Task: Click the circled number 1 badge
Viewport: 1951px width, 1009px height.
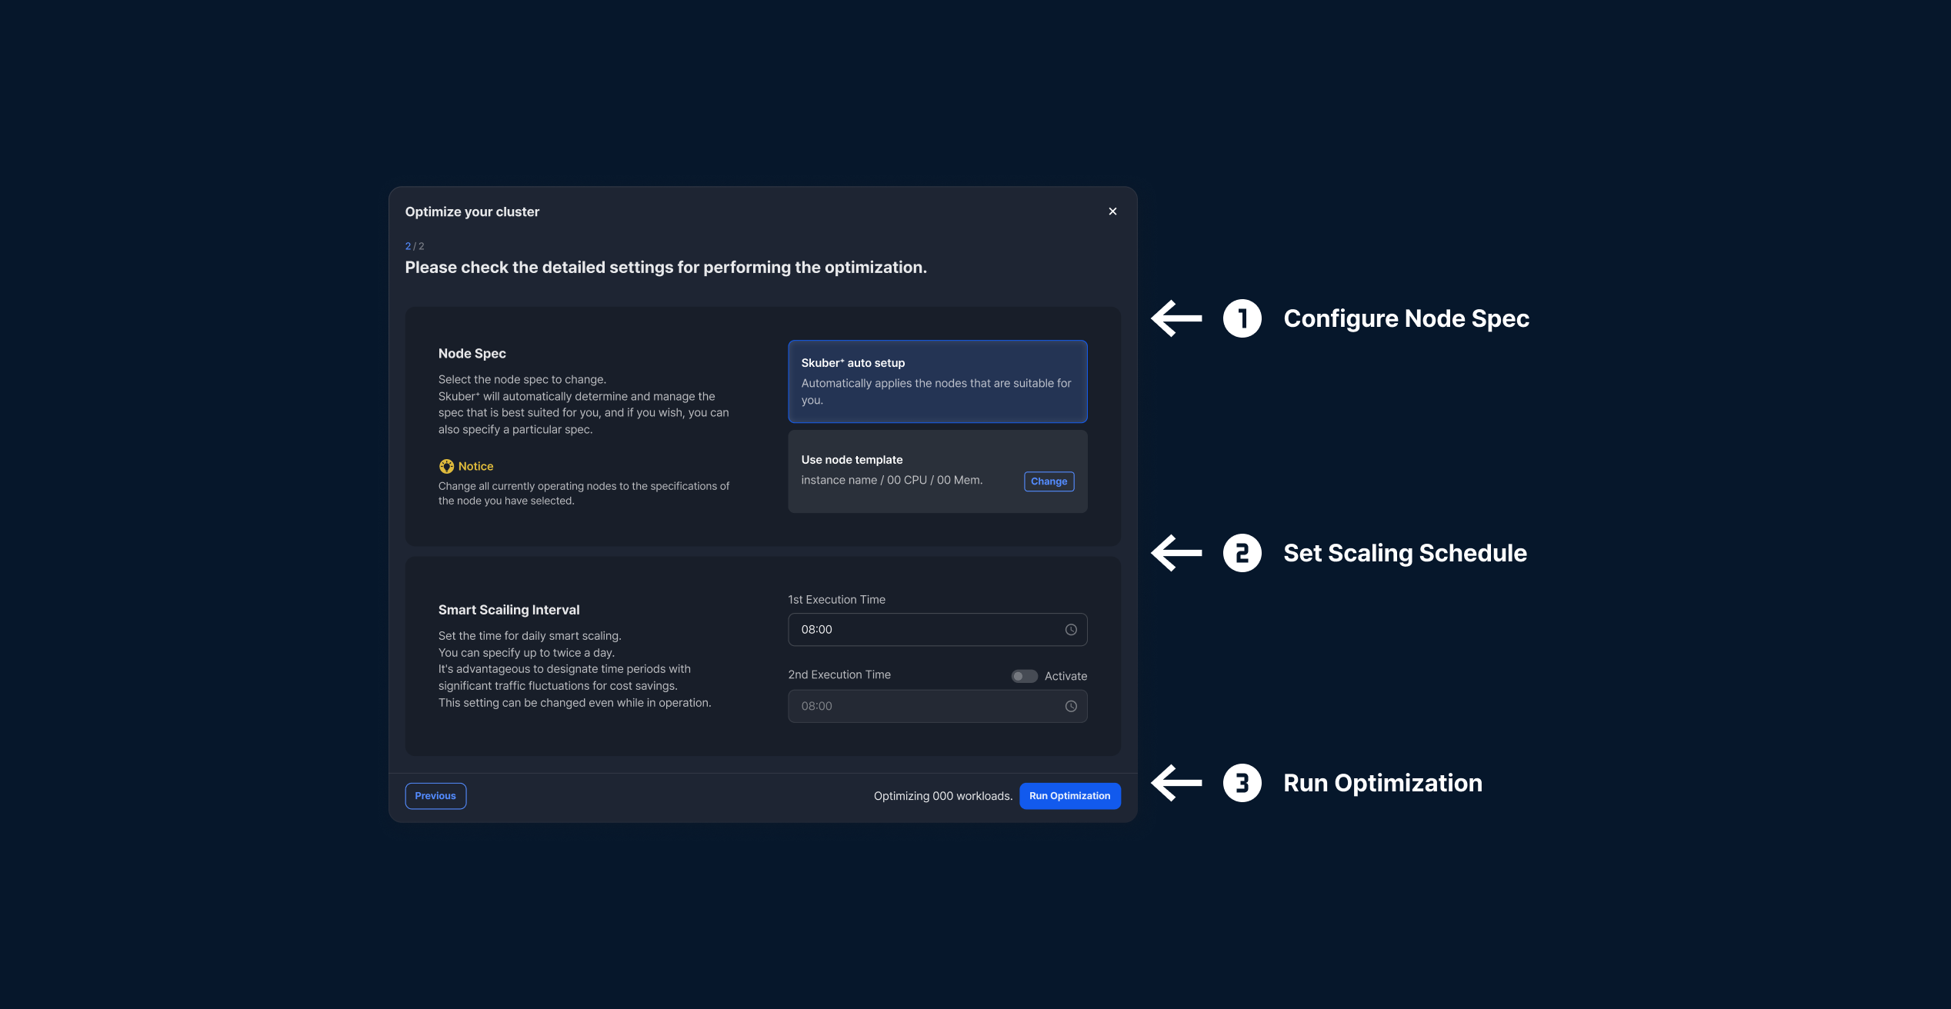Action: click(1242, 318)
